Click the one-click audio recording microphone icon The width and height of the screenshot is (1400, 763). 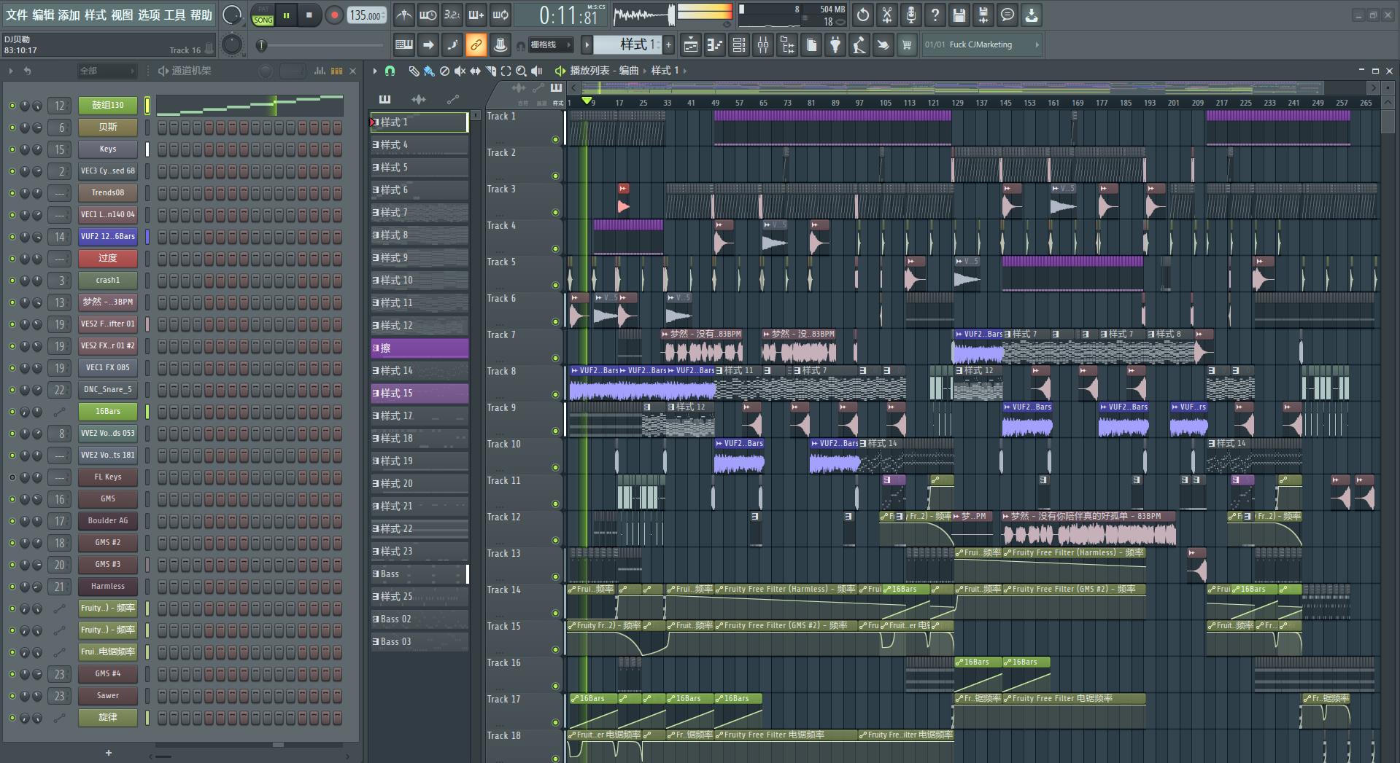[x=911, y=15]
